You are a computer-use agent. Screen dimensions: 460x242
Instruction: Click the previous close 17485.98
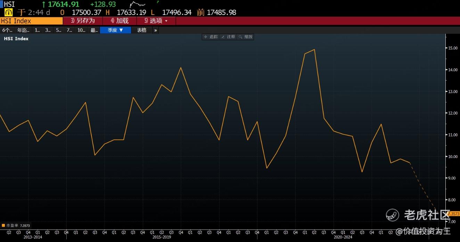pos(221,12)
